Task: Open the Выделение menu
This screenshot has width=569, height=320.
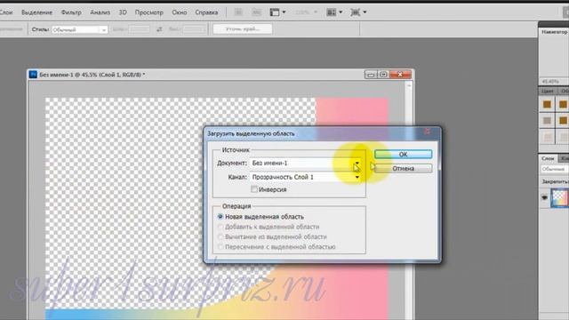Action: (x=36, y=12)
